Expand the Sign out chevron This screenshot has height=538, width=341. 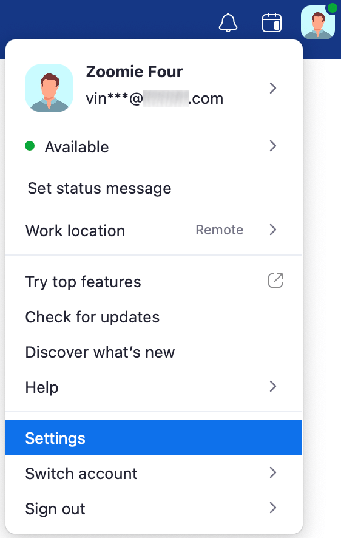click(x=273, y=508)
